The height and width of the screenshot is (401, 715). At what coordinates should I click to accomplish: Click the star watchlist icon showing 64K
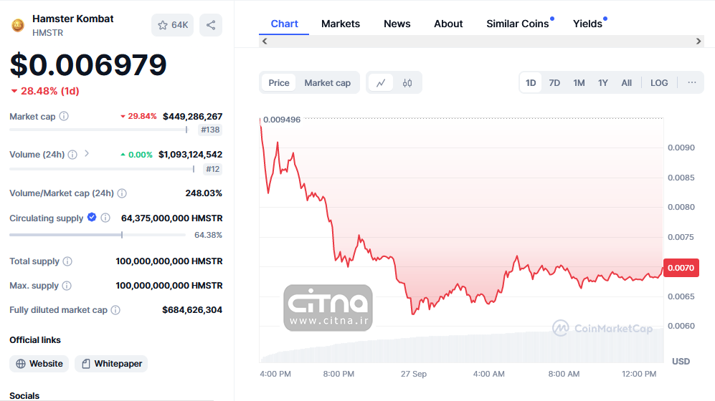pos(172,25)
